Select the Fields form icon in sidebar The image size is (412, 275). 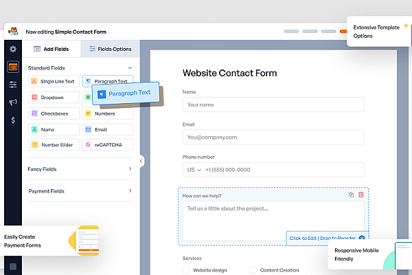[13, 67]
